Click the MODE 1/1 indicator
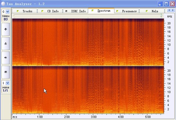The image size is (176, 120). 5,91
